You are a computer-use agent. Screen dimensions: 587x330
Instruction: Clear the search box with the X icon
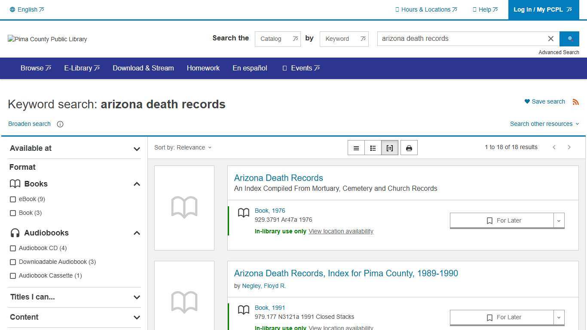click(551, 39)
